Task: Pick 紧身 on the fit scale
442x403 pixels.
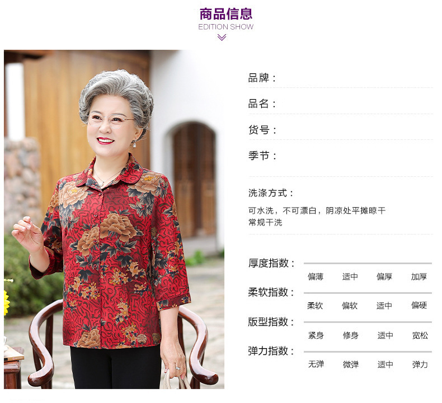Action: (316, 335)
